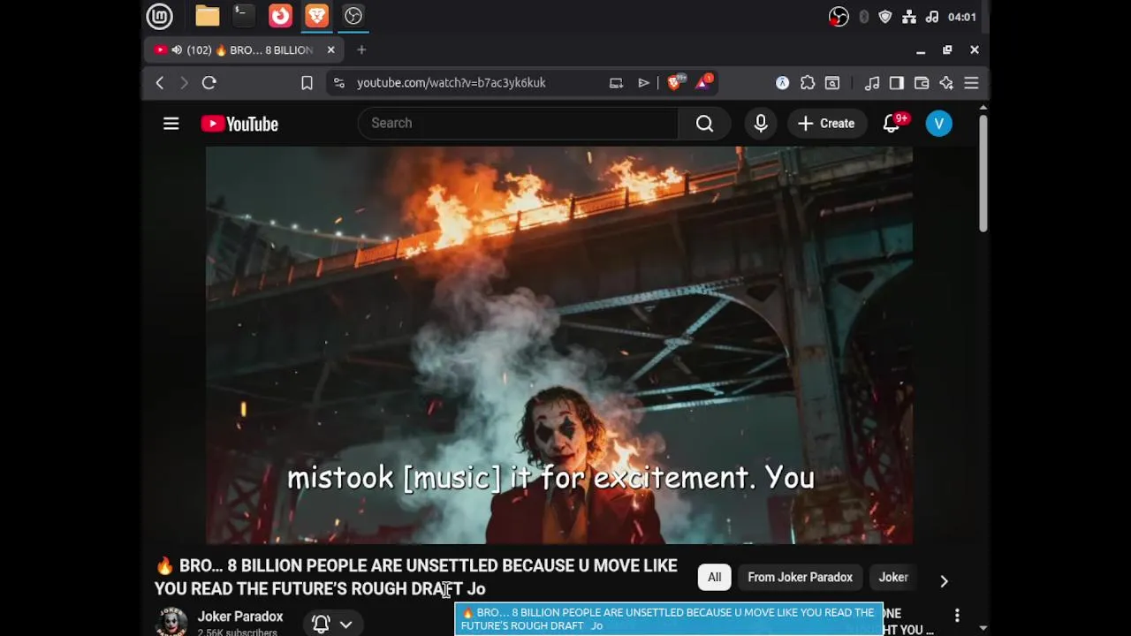The height and width of the screenshot is (636, 1131).
Task: Open the sound tray music icon
Action: coord(932,17)
